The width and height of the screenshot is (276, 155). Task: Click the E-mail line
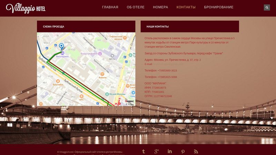pos(164,64)
